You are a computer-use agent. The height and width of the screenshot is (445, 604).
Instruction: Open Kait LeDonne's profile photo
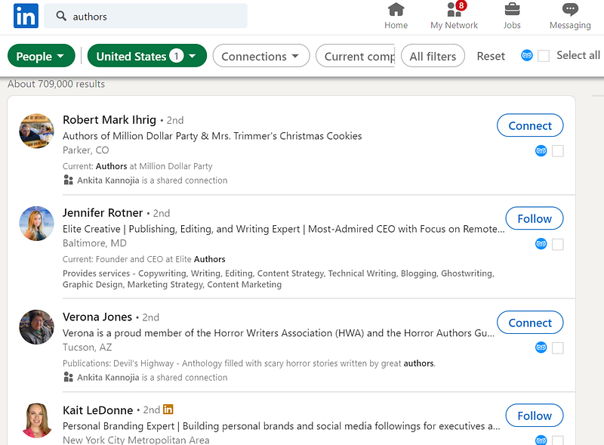point(36,420)
